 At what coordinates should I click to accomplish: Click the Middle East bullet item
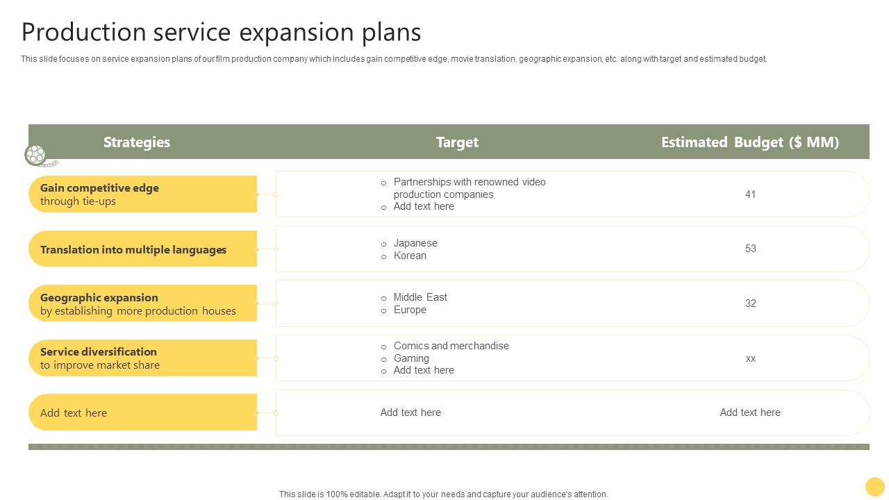click(420, 297)
